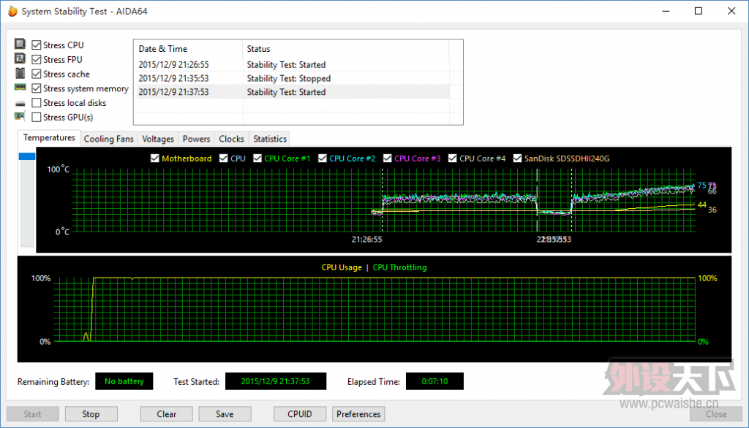Stop the stability test

tap(91, 414)
